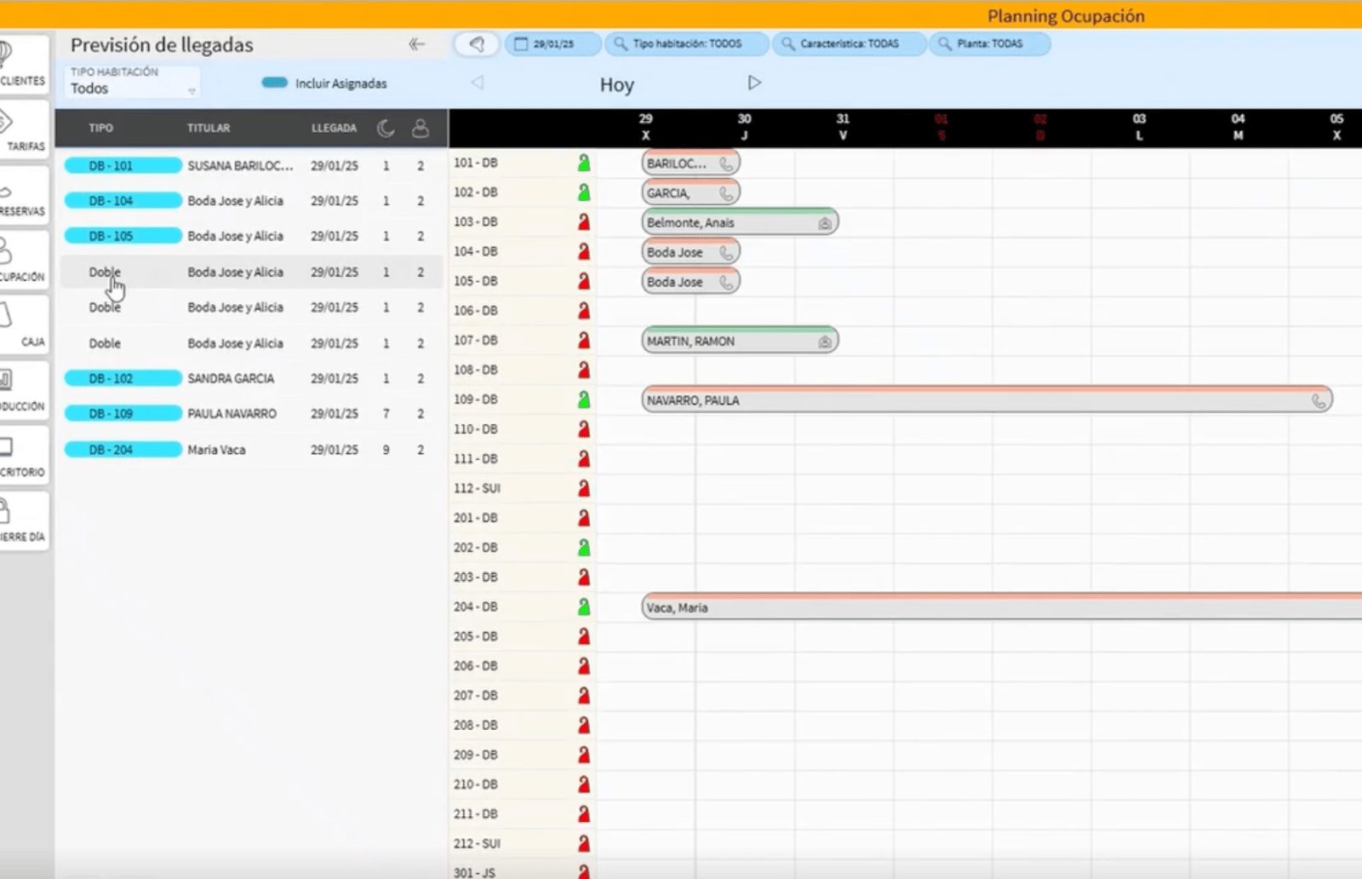
Task: Select room row 110 - DB
Action: click(x=523, y=428)
